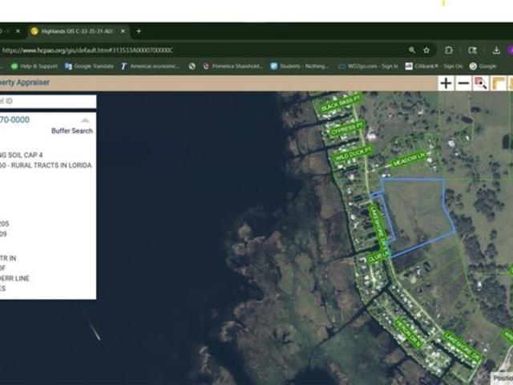Viewport: 513px width, 385px height.
Task: Close the Highlands GIS tab
Action: tap(123, 31)
